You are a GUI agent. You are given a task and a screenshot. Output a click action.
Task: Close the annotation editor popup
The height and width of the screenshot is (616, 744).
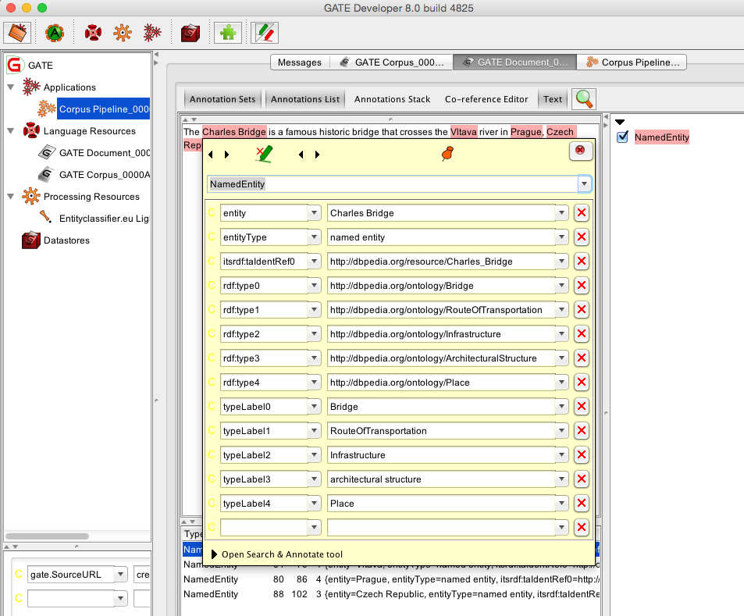[x=580, y=151]
